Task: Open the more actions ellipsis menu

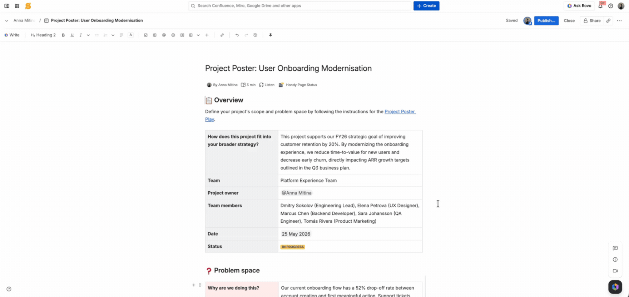Action: pos(619,21)
